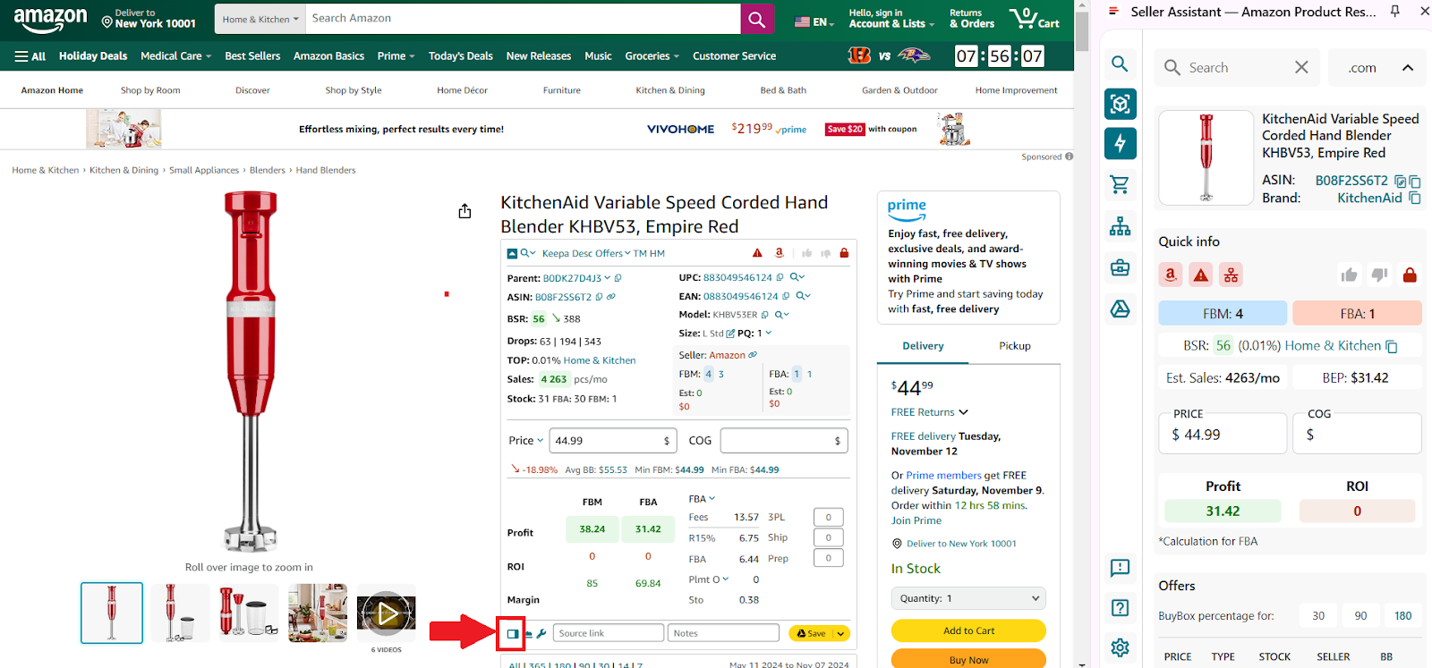Click the Amazon search magnifier button

tap(756, 19)
